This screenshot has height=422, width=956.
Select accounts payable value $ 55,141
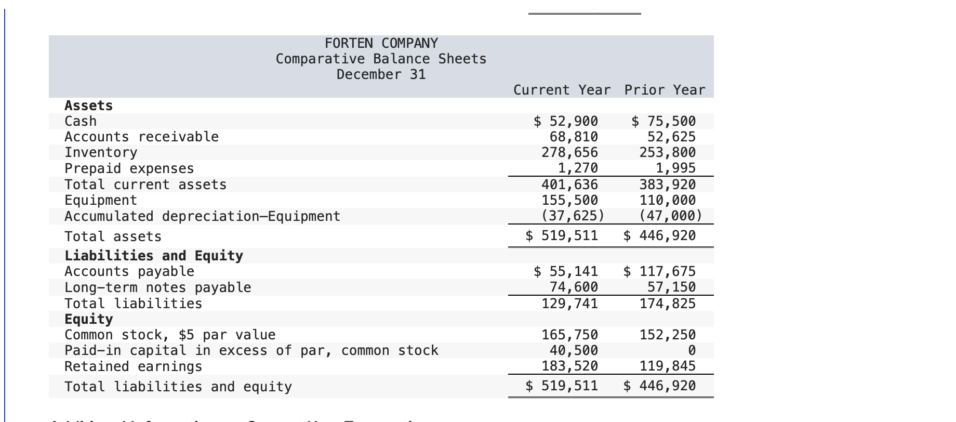[566, 271]
